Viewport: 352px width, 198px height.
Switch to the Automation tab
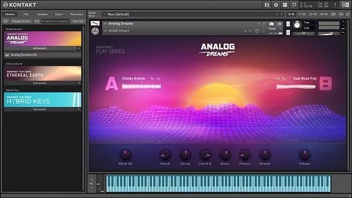point(76,14)
